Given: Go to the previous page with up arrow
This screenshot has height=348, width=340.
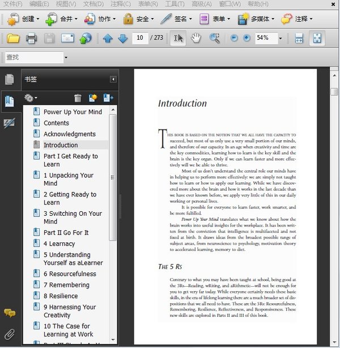Looking at the screenshot, I should pyautogui.click(x=108, y=39).
